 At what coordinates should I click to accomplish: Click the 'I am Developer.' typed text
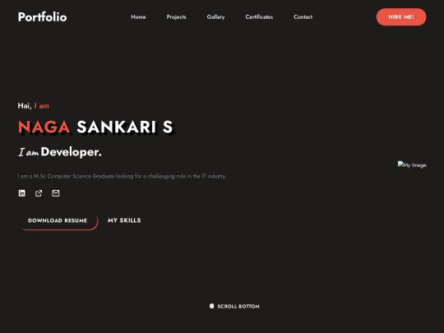[60, 152]
